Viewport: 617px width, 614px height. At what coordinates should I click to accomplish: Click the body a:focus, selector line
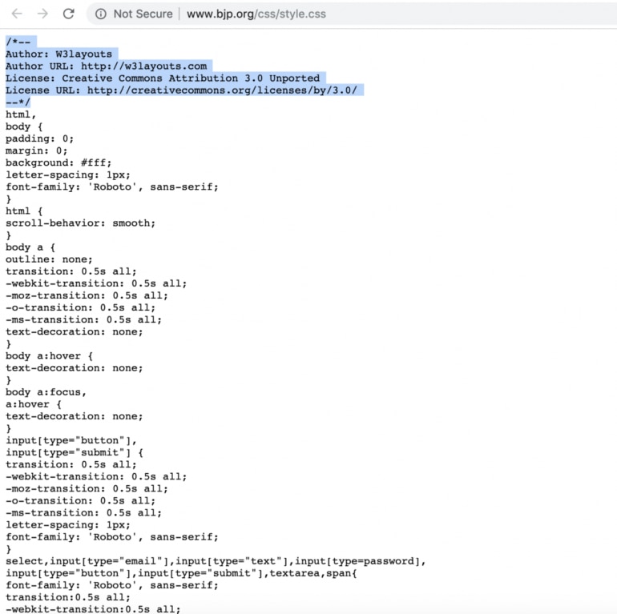coord(46,392)
